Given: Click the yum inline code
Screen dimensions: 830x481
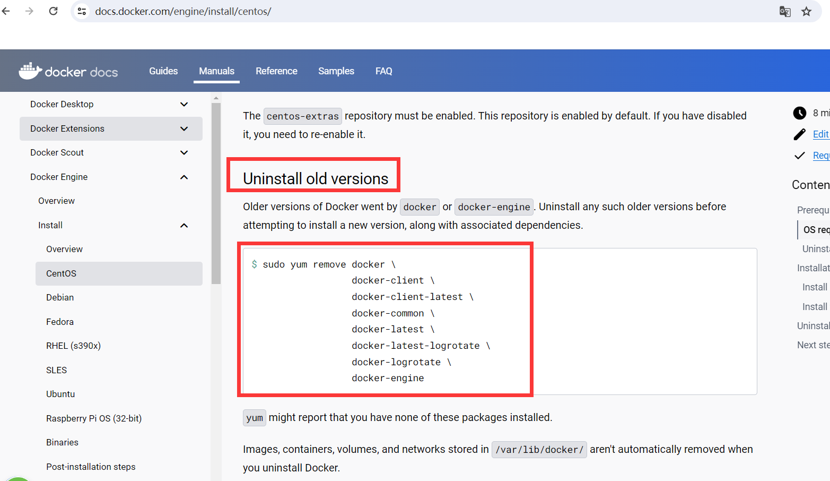Looking at the screenshot, I should pos(255,418).
